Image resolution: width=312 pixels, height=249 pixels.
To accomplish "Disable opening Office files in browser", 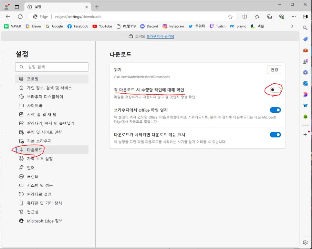I will click(275, 110).
